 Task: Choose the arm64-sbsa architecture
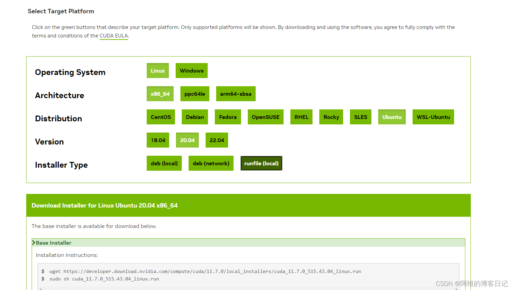[x=236, y=94]
